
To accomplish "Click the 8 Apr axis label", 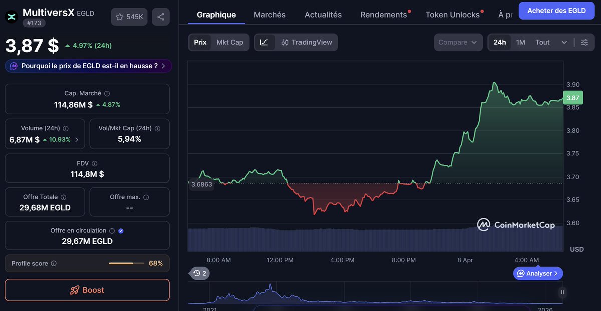I will [465, 260].
